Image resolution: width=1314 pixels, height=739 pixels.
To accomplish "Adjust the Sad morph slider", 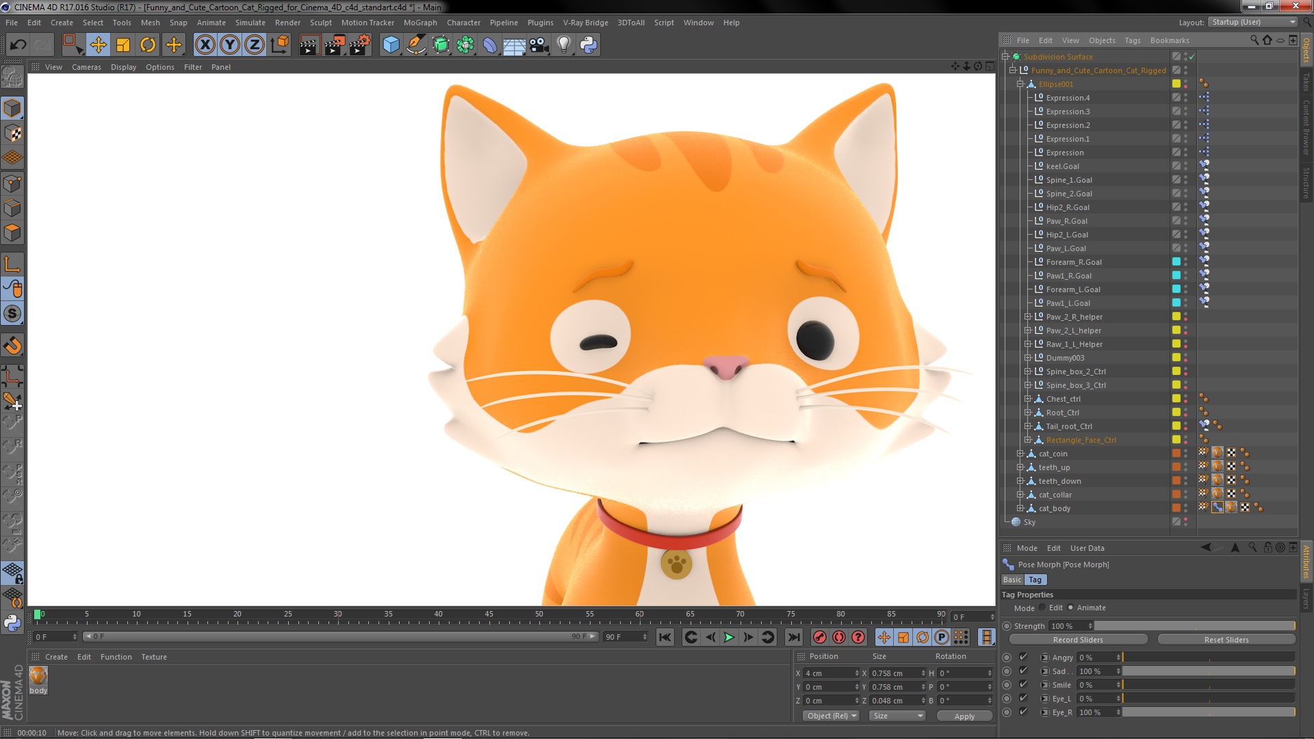I will coord(1209,671).
